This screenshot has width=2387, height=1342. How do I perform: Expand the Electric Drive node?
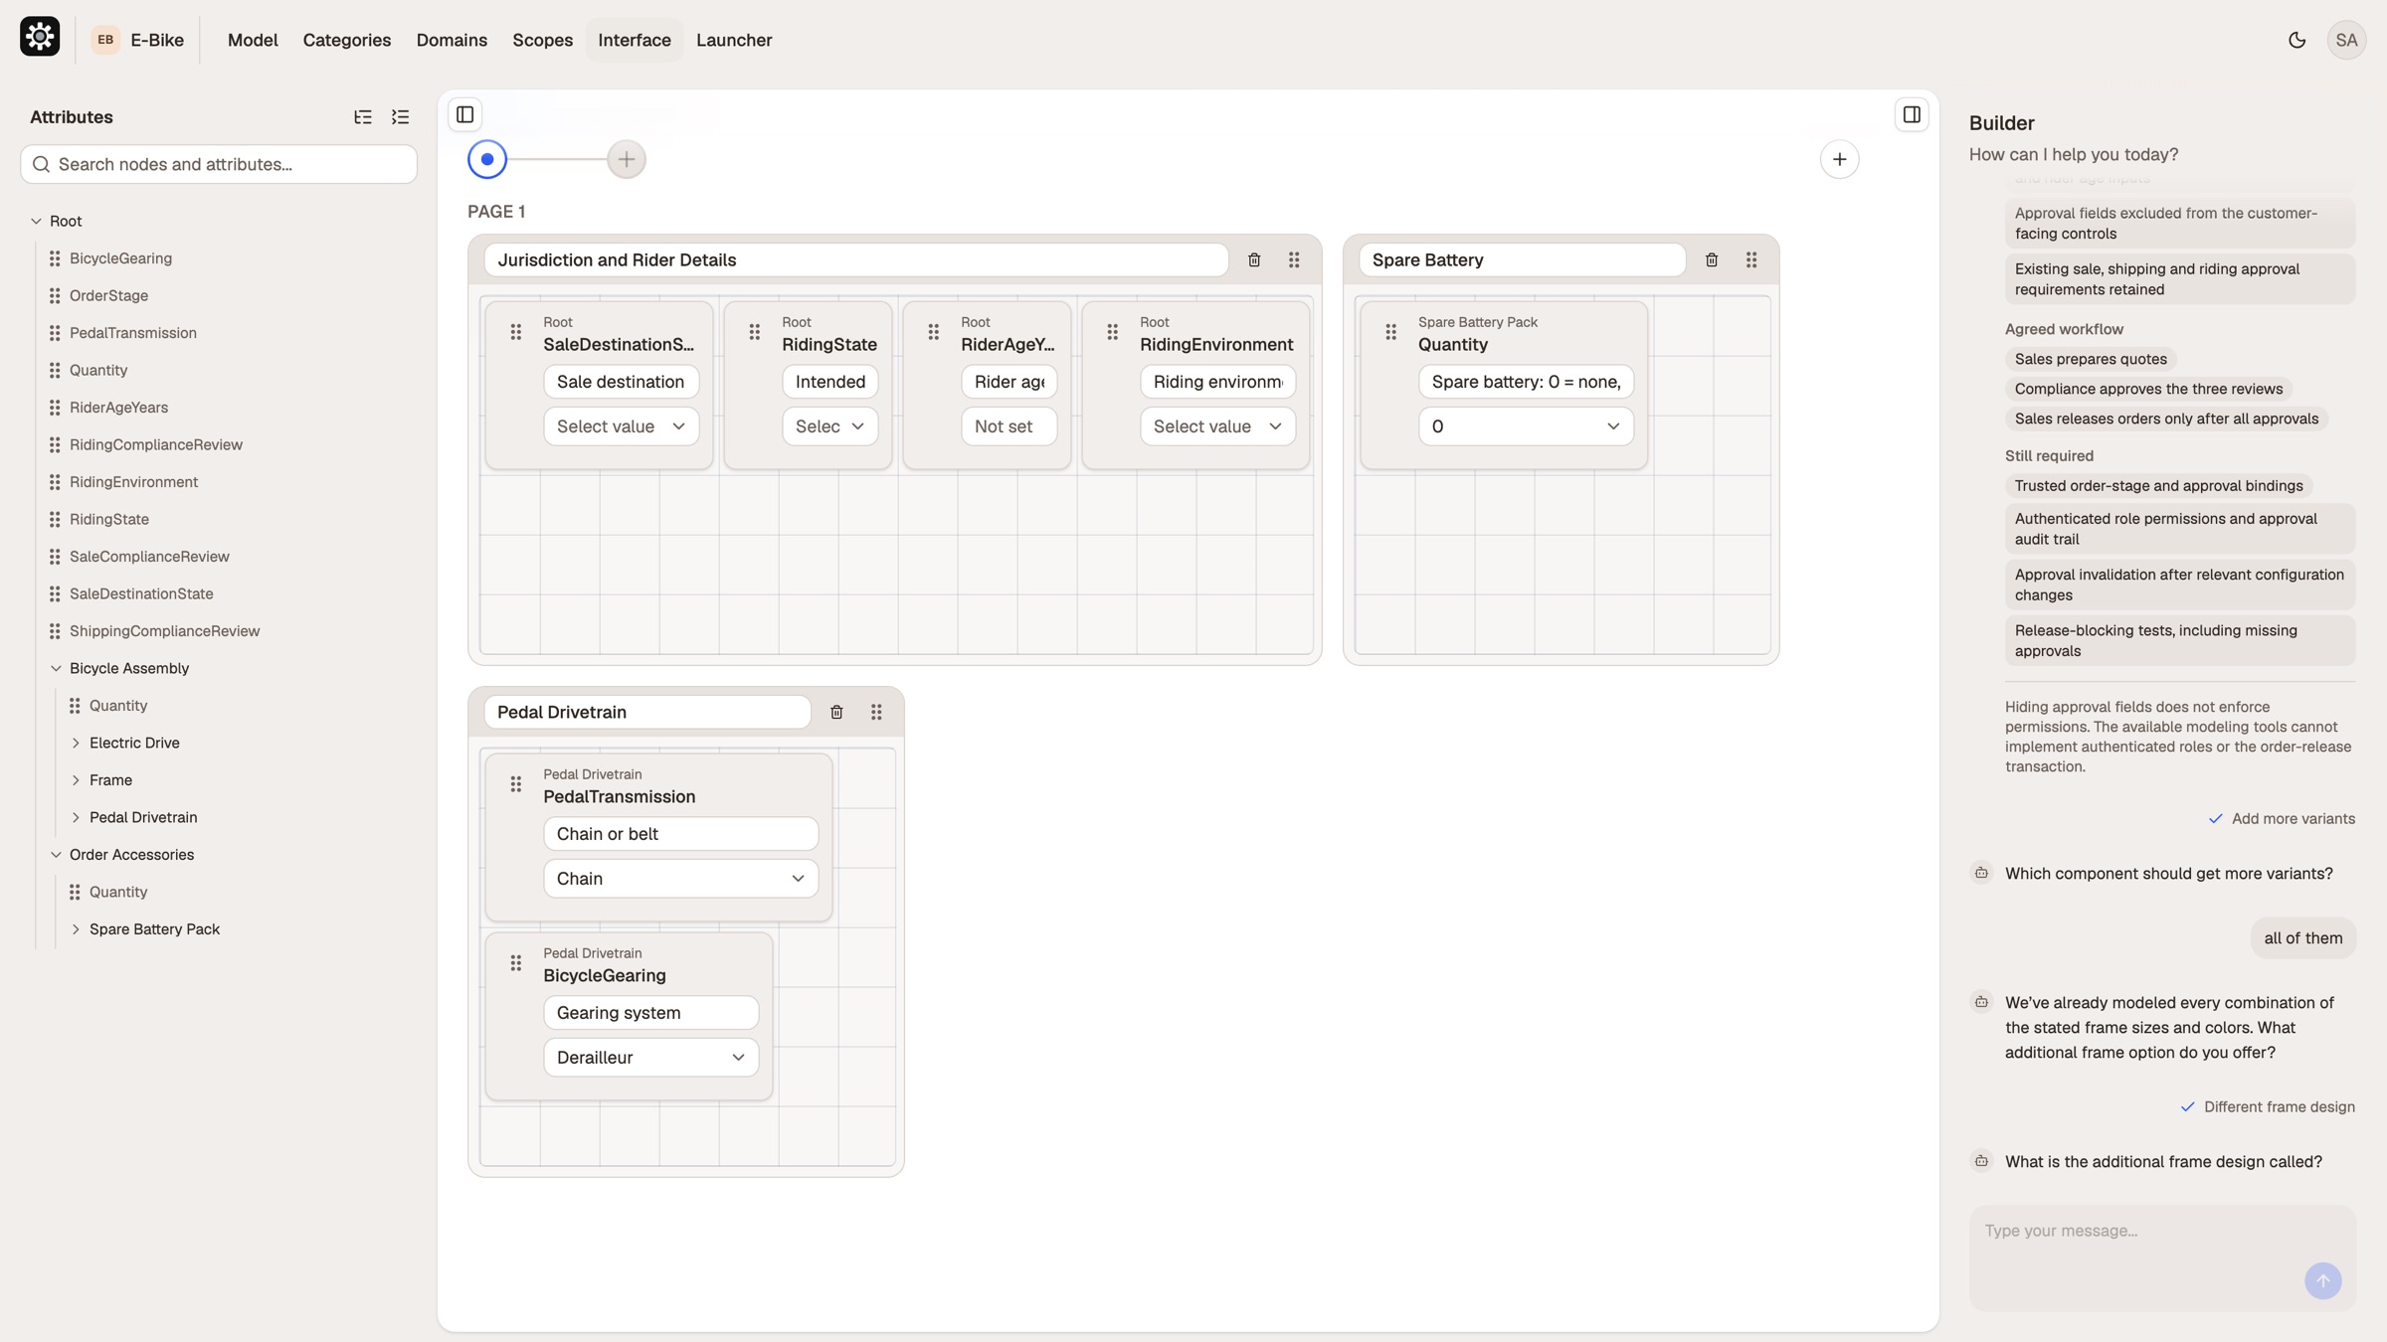pos(76,743)
